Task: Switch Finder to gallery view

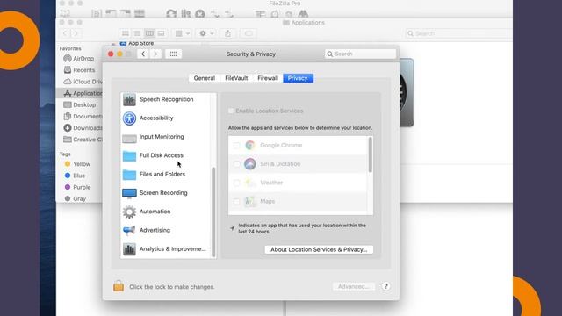Action: pos(162,33)
